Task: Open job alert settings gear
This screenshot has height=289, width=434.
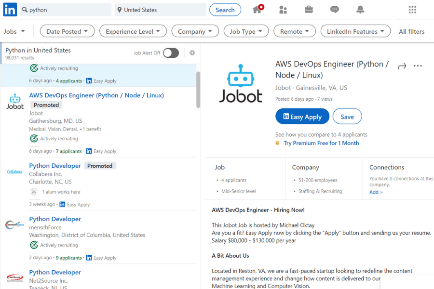Action: [x=192, y=53]
